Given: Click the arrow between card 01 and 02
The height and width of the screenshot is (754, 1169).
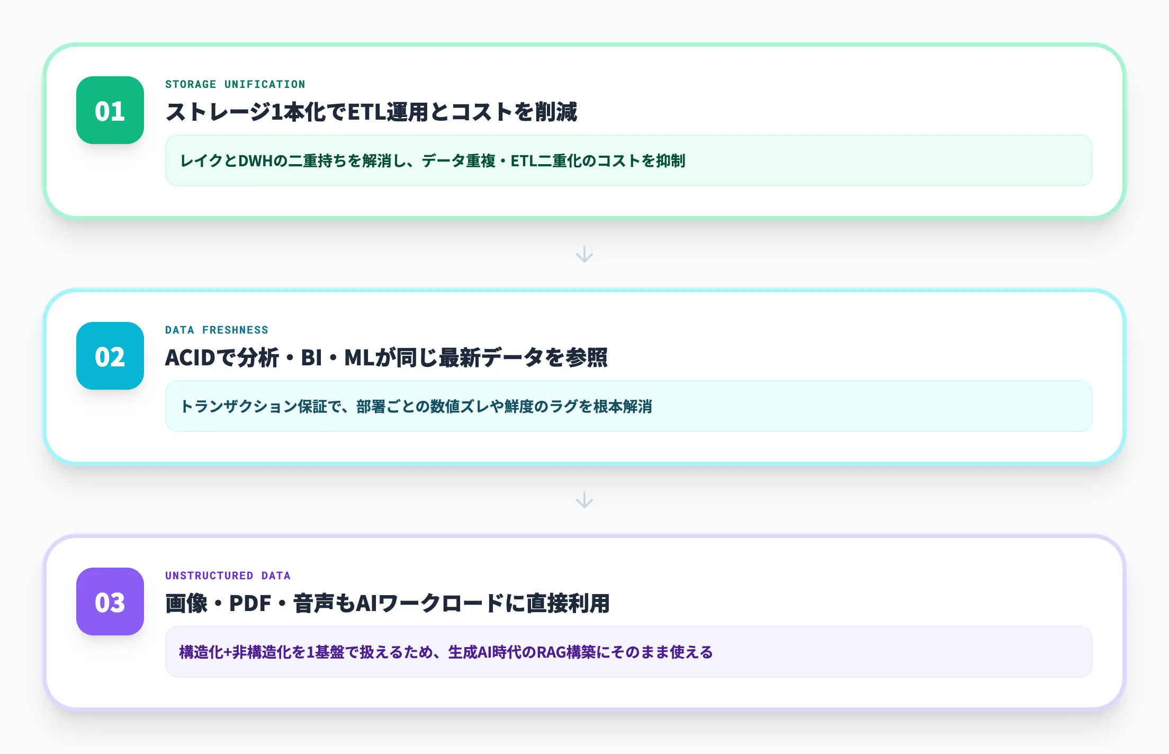Looking at the screenshot, I should point(584,253).
